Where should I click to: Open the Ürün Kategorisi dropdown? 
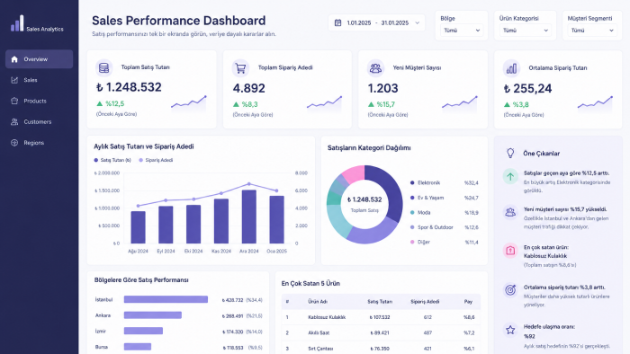click(525, 31)
